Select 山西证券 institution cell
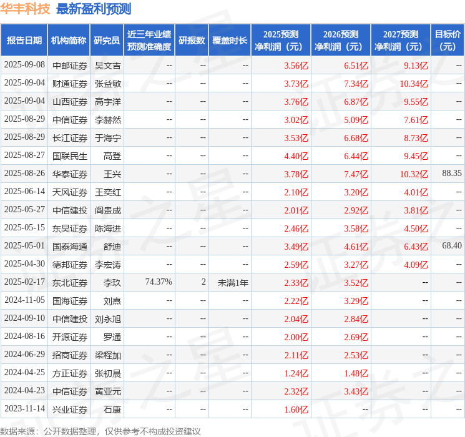 pos(70,102)
